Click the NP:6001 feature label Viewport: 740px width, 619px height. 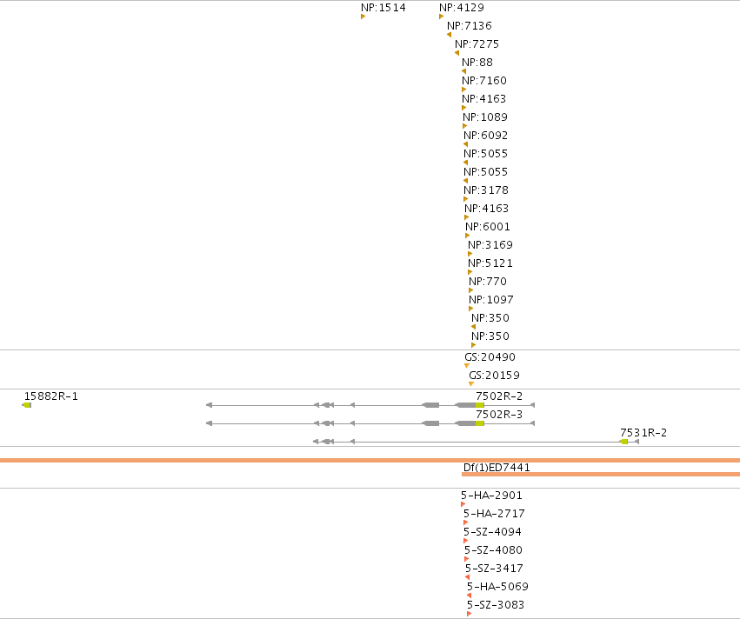(x=488, y=226)
